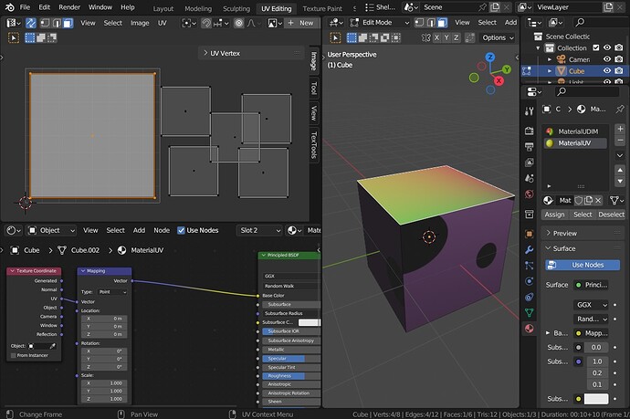
Task: Switch to the Layout workspace tab
Action: coord(163,8)
